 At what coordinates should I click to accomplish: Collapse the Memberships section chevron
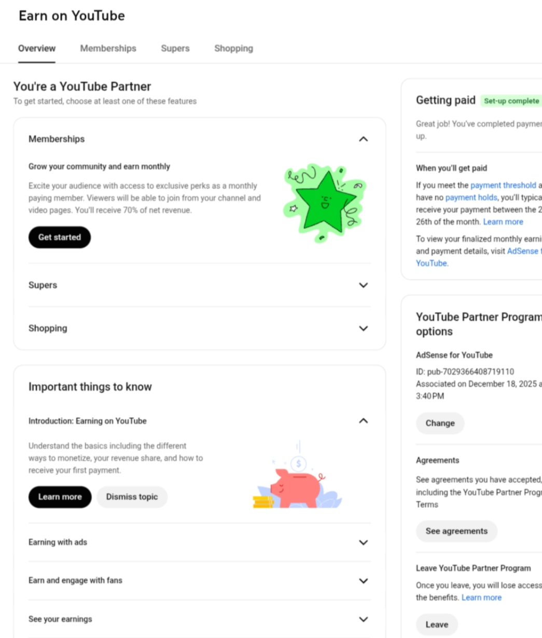click(363, 139)
